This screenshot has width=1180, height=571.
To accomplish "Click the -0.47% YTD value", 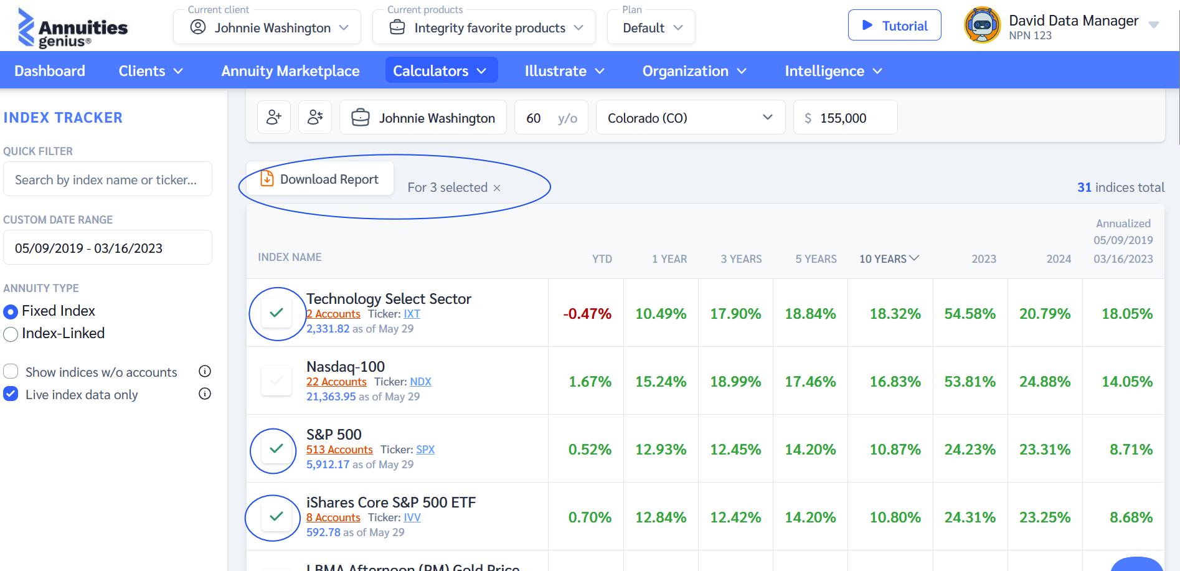I will (587, 314).
